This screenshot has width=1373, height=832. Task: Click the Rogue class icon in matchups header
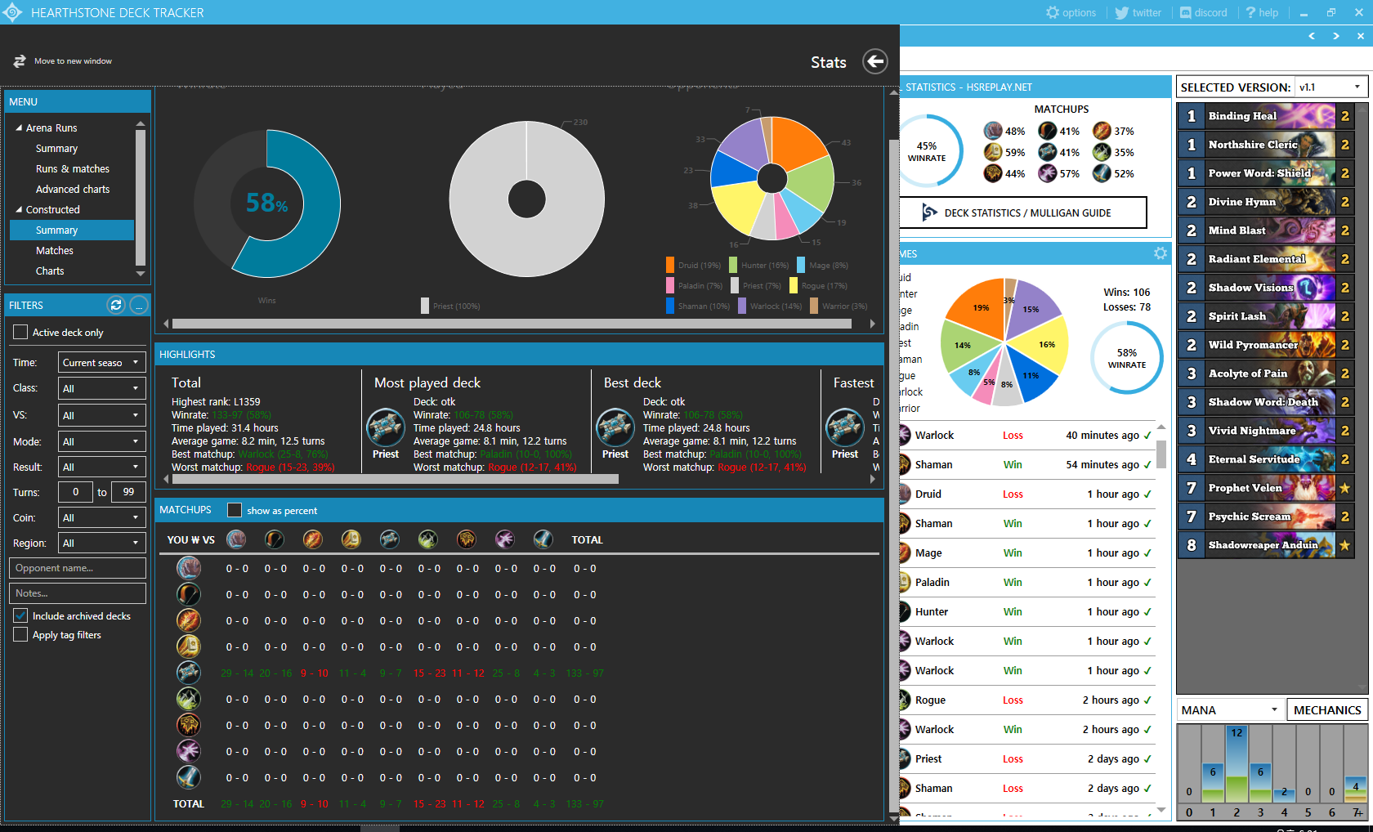(428, 539)
